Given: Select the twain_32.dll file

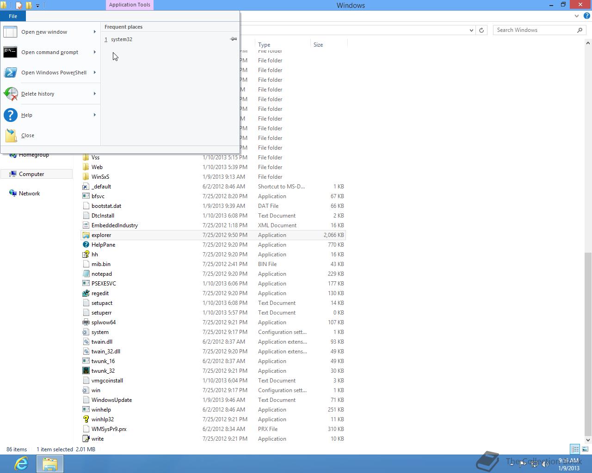Looking at the screenshot, I should [213, 352].
